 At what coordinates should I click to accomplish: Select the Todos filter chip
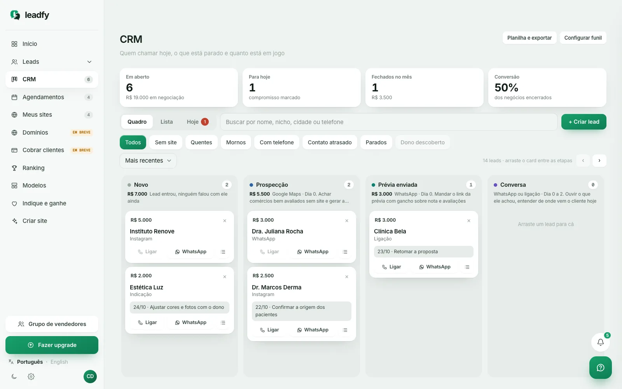pos(133,142)
